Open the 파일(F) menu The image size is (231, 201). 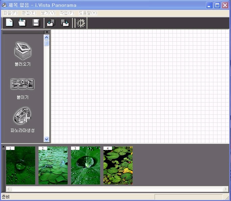point(10,13)
